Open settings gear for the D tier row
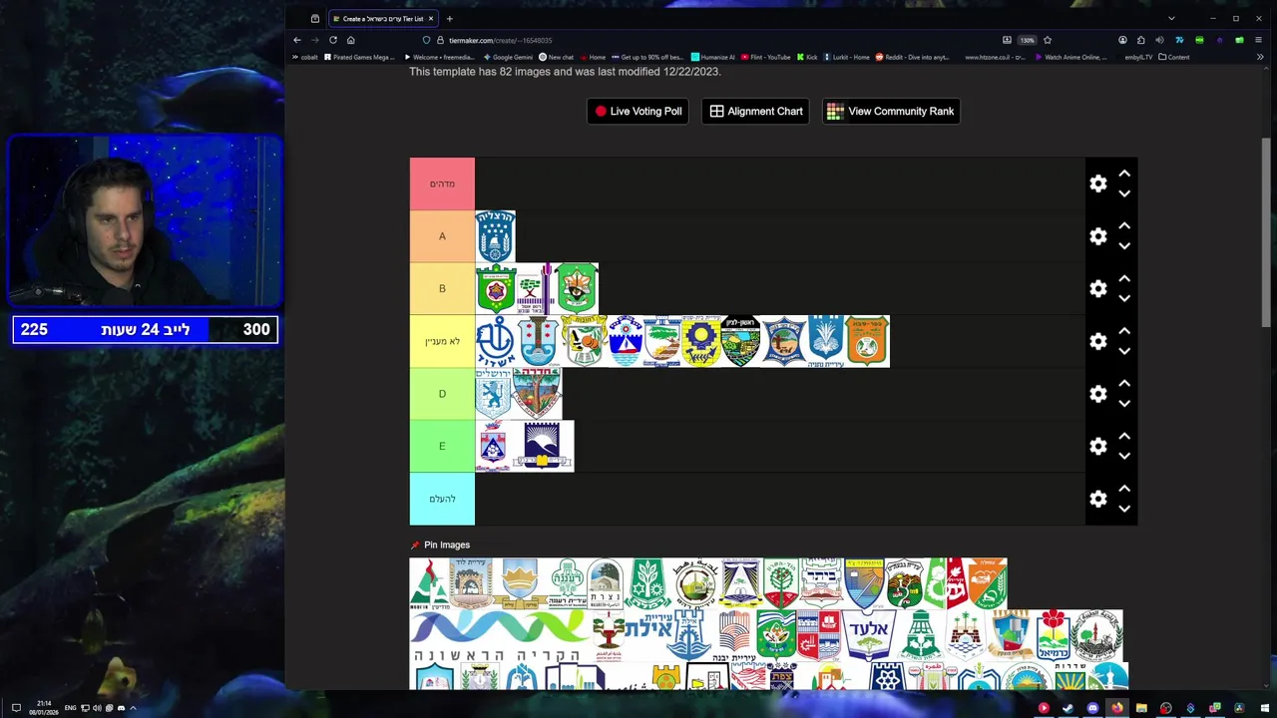 1098,394
